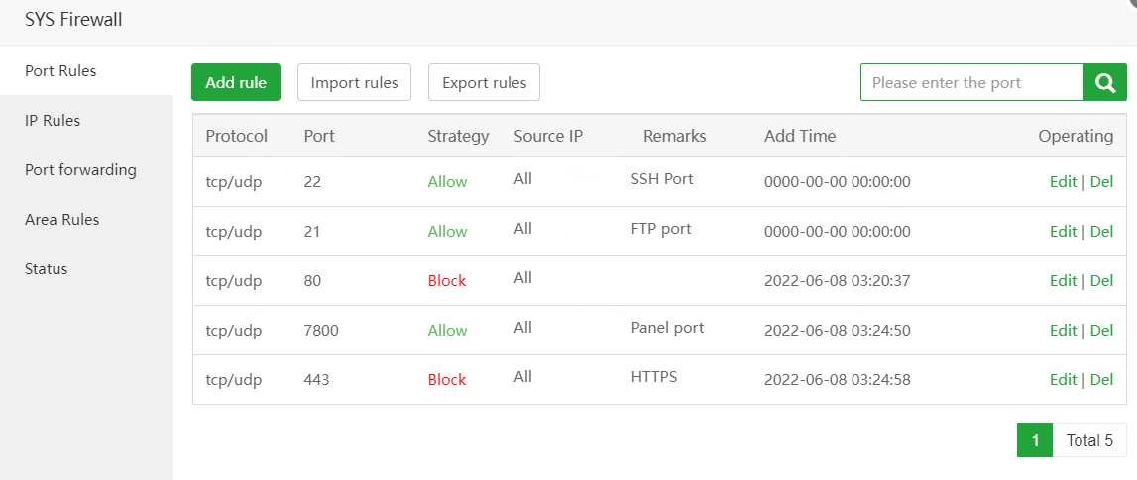
Task: Delete the SSH port 22 rule
Action: (x=1101, y=182)
